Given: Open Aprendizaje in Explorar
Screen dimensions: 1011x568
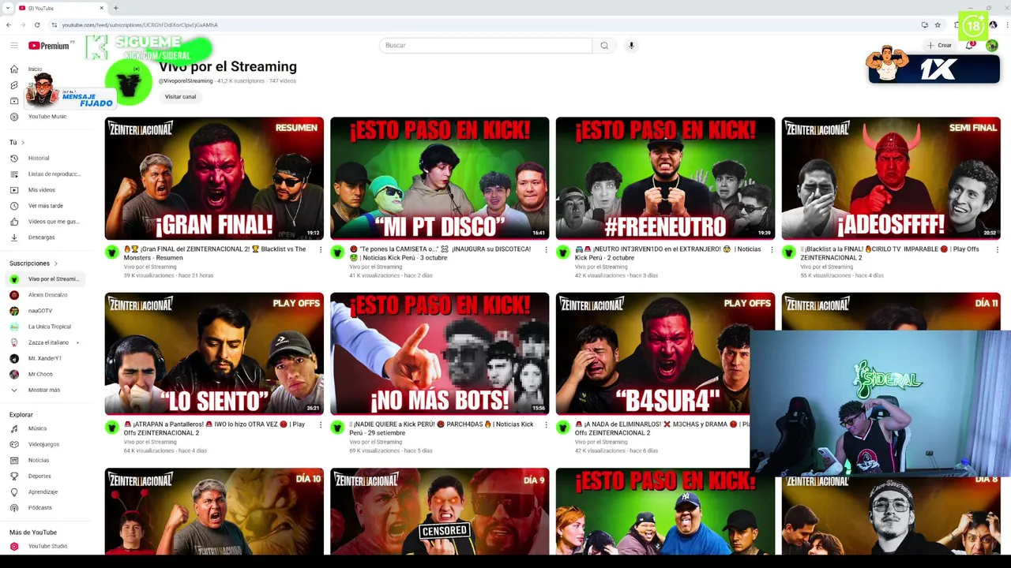Looking at the screenshot, I should tap(43, 491).
